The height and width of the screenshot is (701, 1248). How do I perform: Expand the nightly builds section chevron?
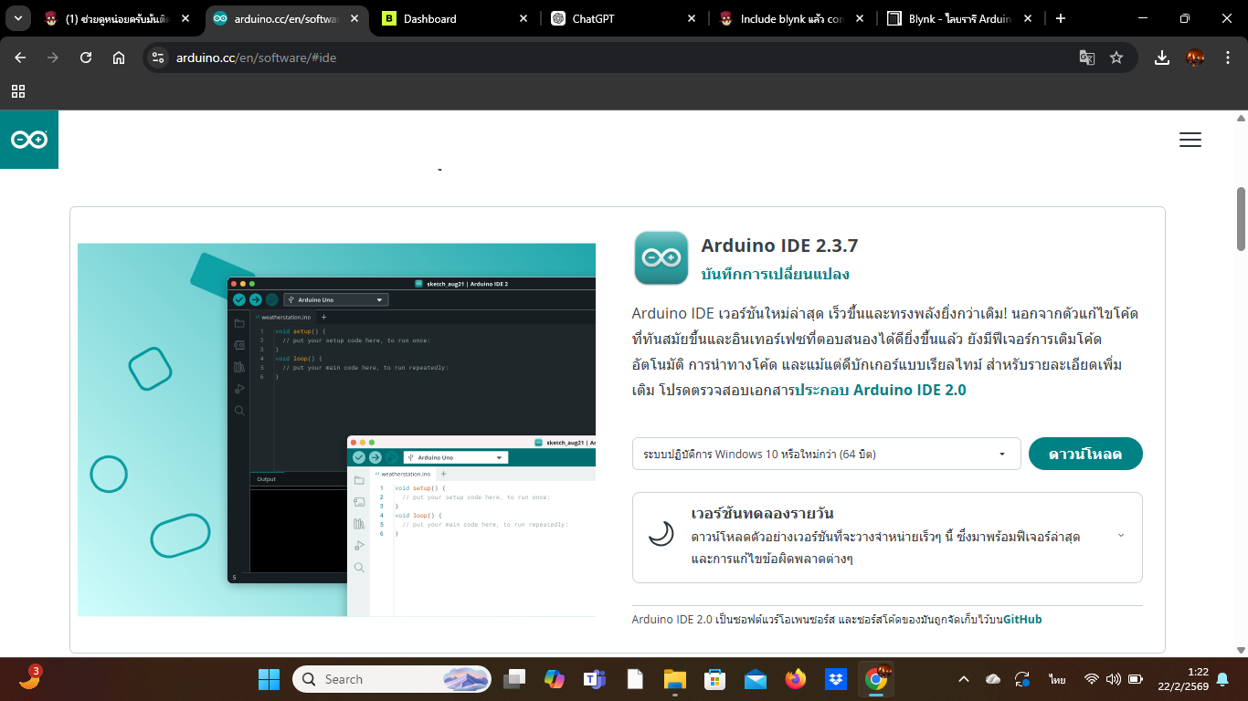coord(1121,536)
